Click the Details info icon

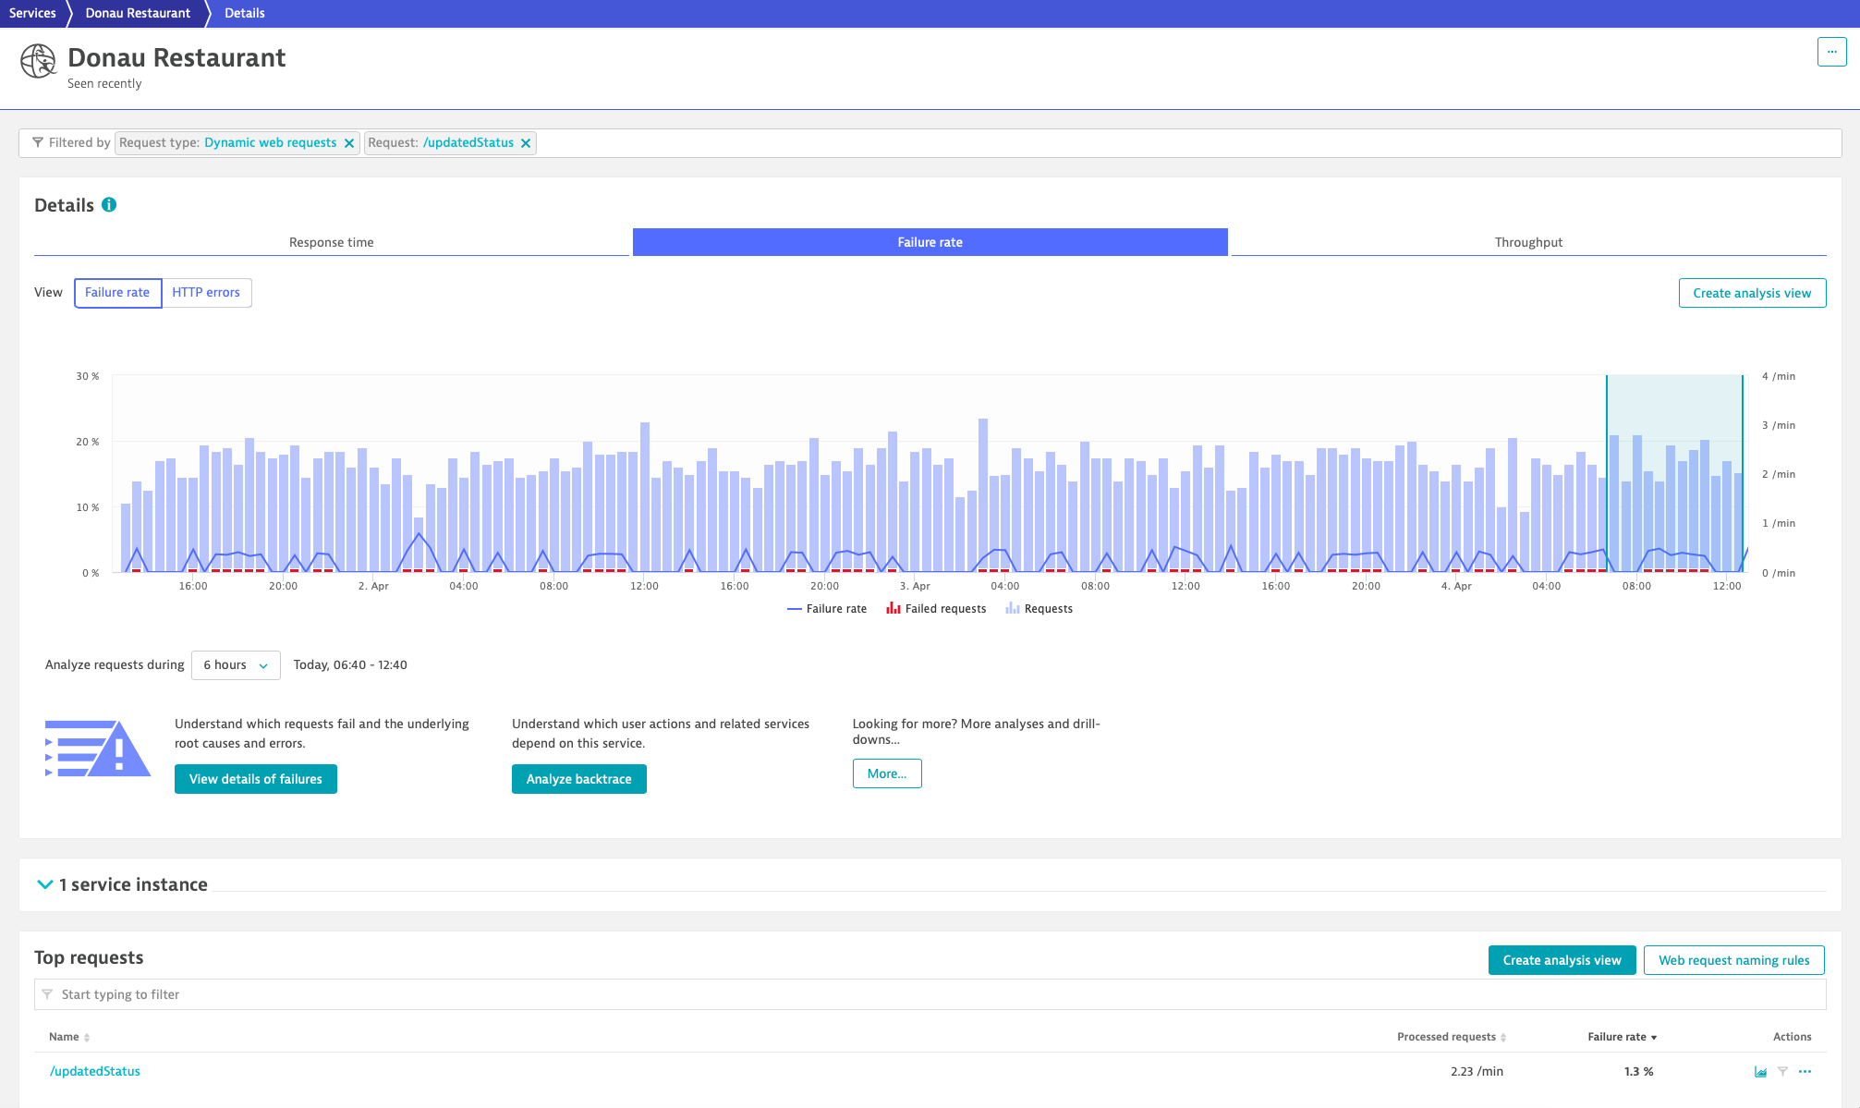click(x=109, y=205)
